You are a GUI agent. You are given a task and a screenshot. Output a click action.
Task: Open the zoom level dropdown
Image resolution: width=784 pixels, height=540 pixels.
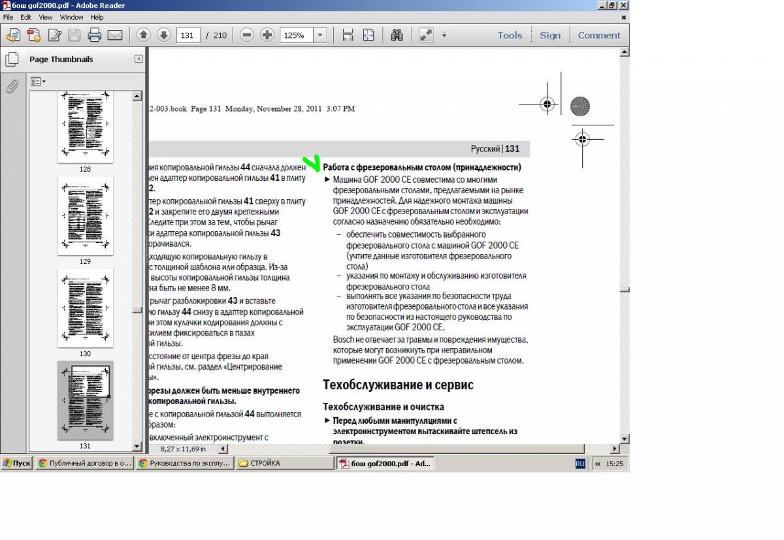point(320,35)
